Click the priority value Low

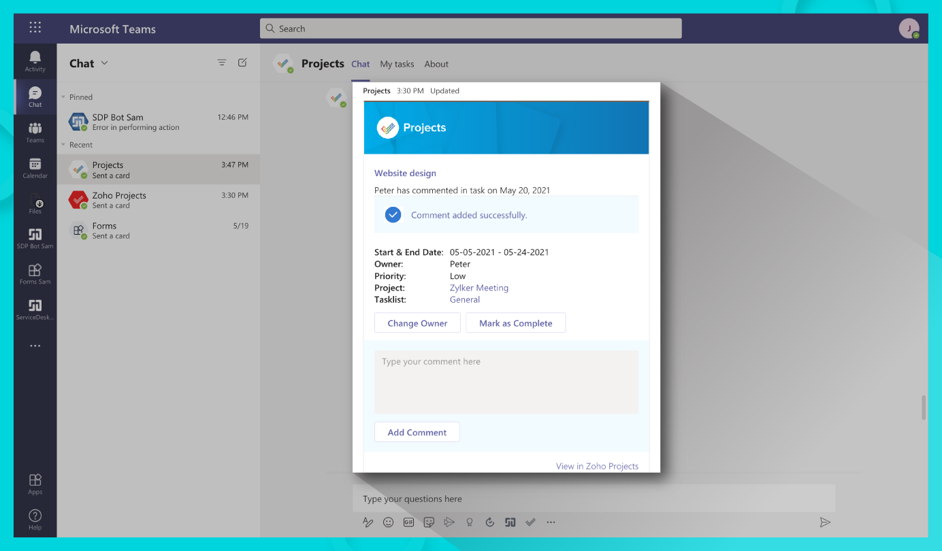[457, 276]
